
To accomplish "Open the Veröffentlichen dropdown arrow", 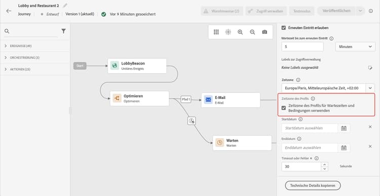I will point(360,11).
